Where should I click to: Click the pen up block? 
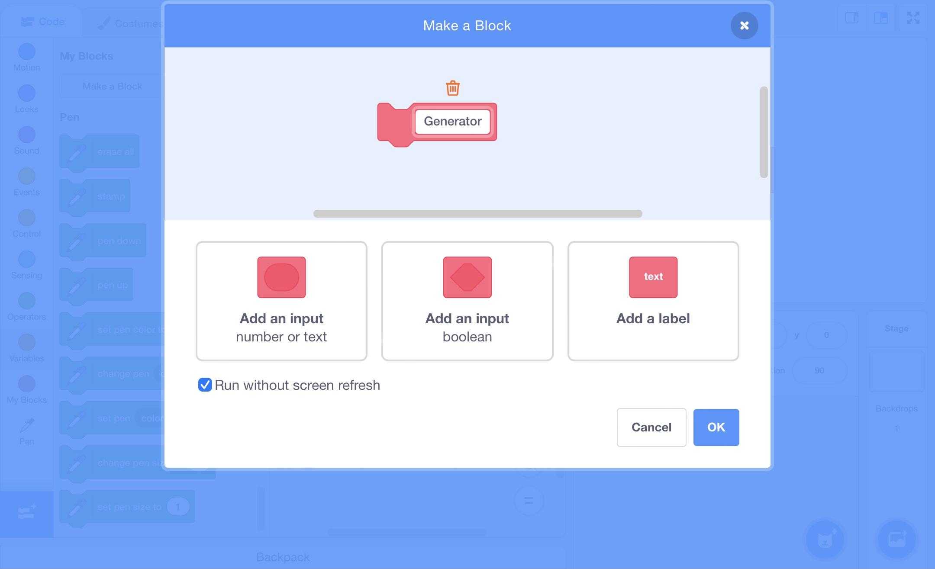pos(97,286)
